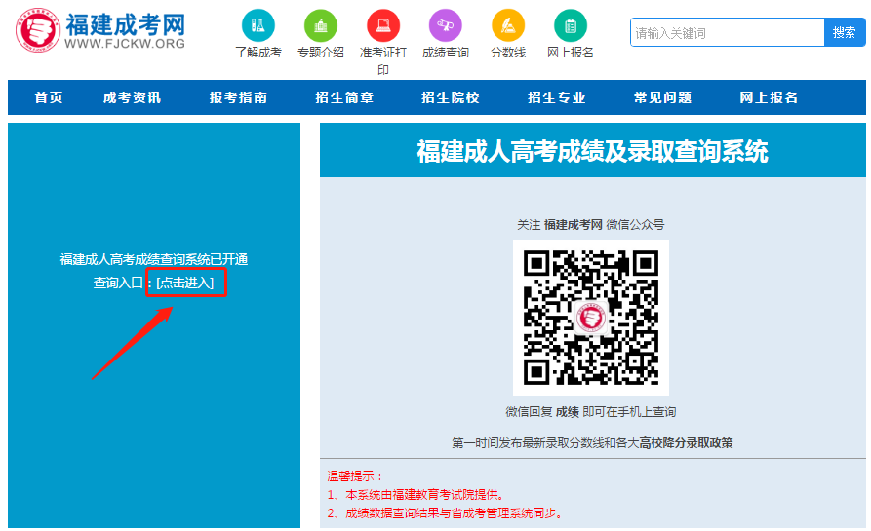Open 网上报名 in the blue navigation bar
Screen dimensions: 871x531
tap(770, 97)
